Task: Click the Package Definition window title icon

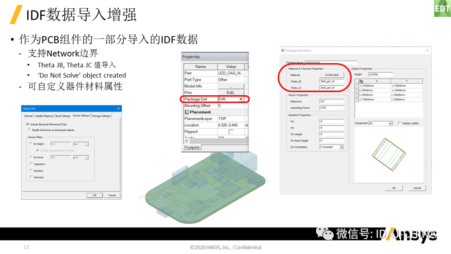Action: [283, 50]
